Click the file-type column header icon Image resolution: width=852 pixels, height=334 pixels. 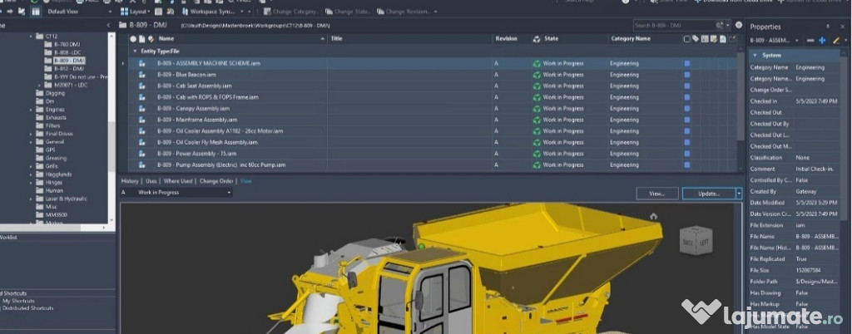(141, 39)
